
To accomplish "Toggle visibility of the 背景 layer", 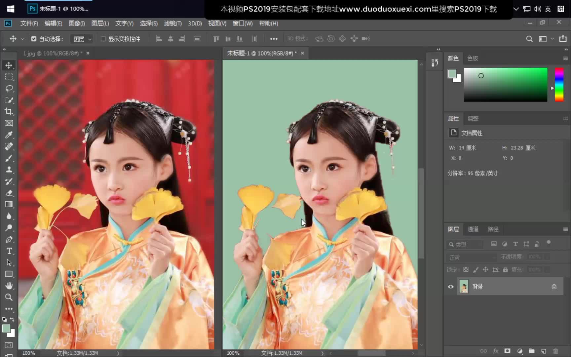I will (450, 287).
